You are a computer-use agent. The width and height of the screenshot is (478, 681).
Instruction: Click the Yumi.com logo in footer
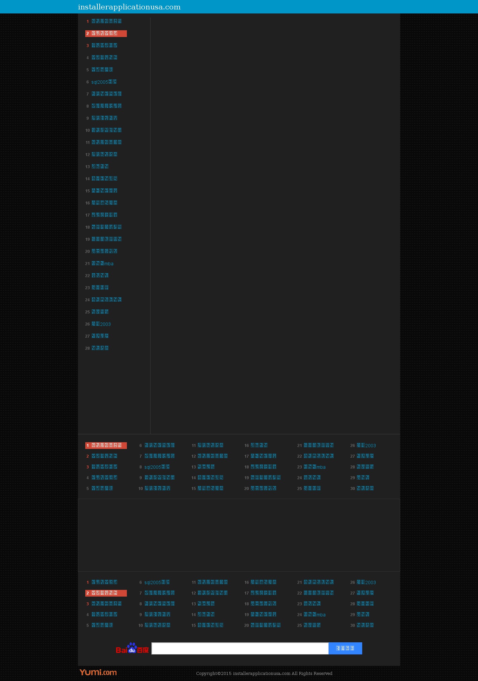point(98,672)
